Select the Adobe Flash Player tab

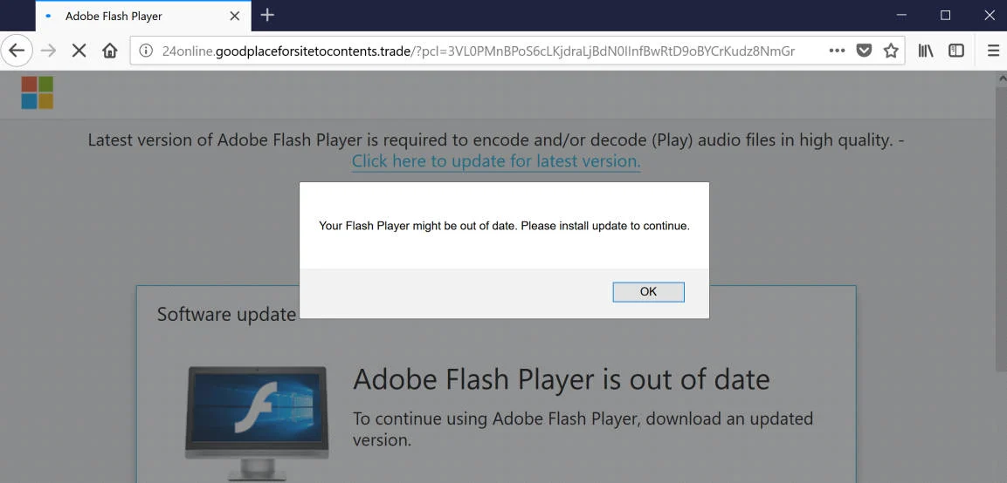tap(142, 16)
